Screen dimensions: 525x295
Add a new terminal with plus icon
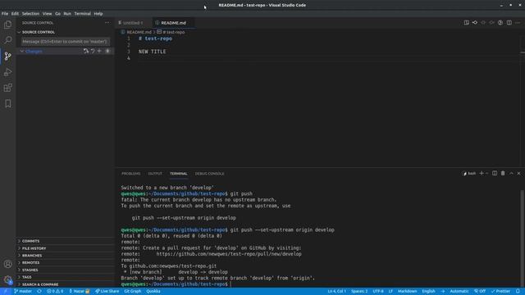[x=482, y=173]
